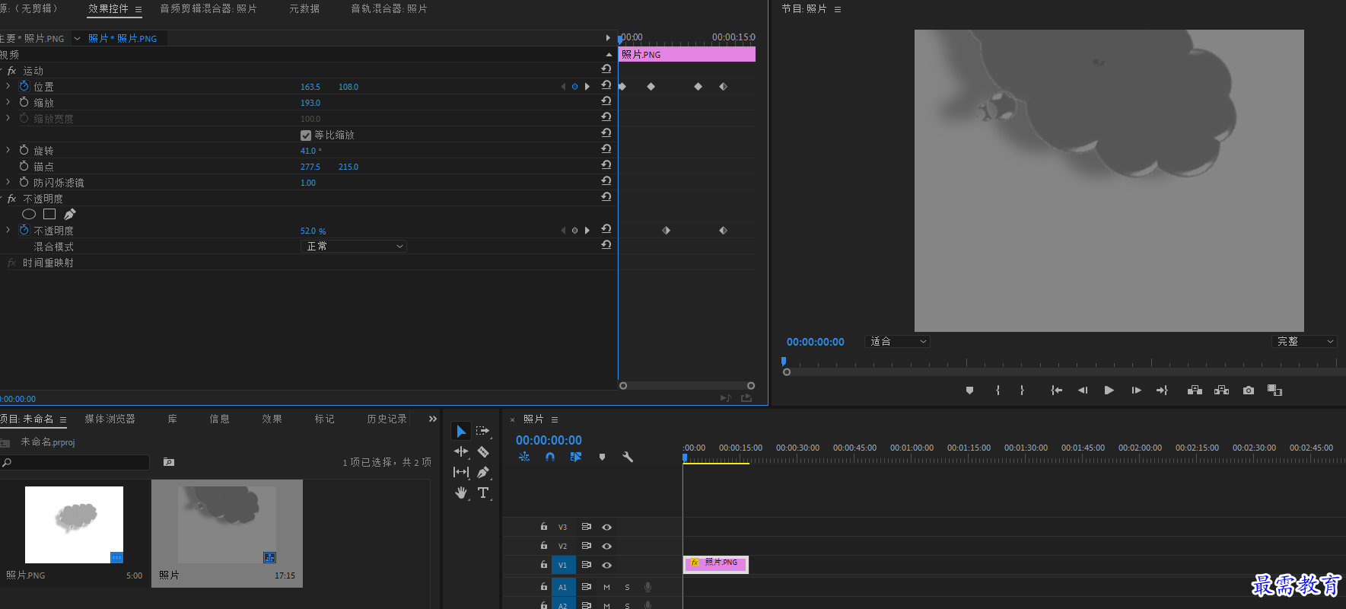The height and width of the screenshot is (609, 1346).
Task: Click the Mark Out button
Action: click(1022, 391)
